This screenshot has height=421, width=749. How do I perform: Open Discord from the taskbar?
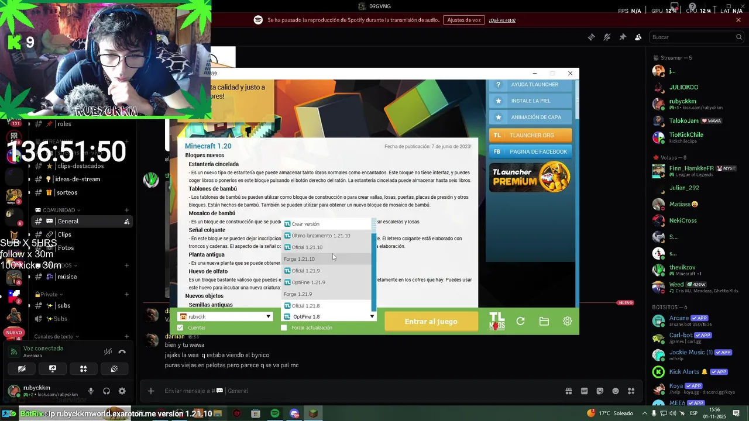[294, 413]
